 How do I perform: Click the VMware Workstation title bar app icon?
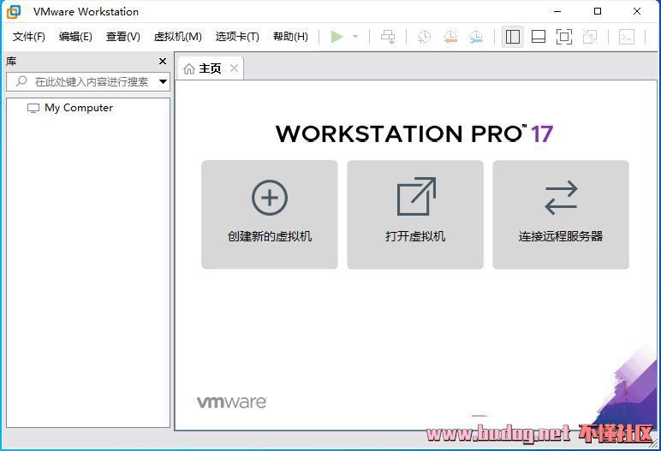[13, 12]
